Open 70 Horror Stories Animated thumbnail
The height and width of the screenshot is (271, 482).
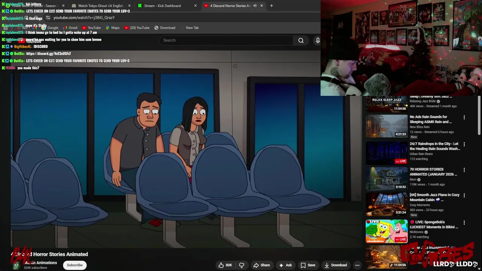pyautogui.click(x=387, y=179)
